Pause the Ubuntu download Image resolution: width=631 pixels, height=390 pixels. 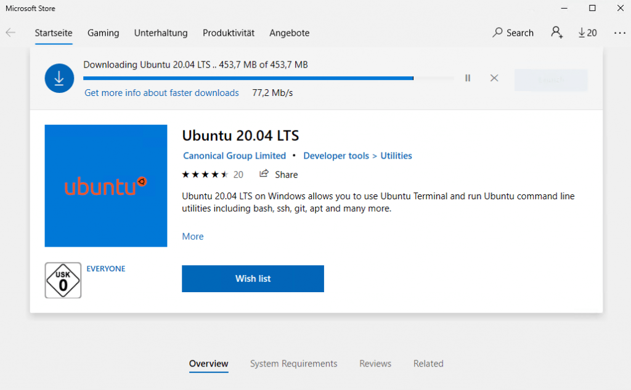coord(468,78)
